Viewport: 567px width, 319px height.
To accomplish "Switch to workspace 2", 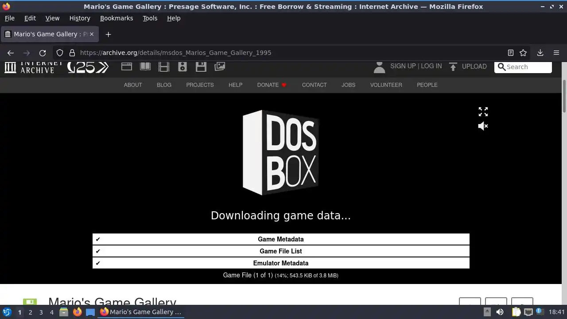I will pyautogui.click(x=30, y=312).
